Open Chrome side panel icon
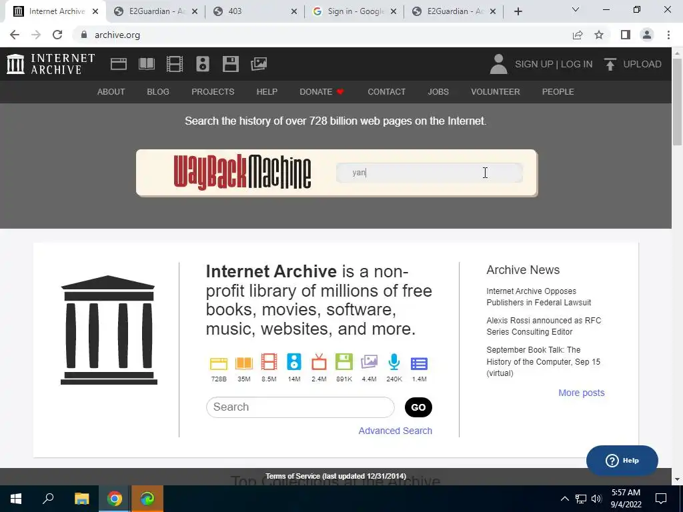 (626, 35)
